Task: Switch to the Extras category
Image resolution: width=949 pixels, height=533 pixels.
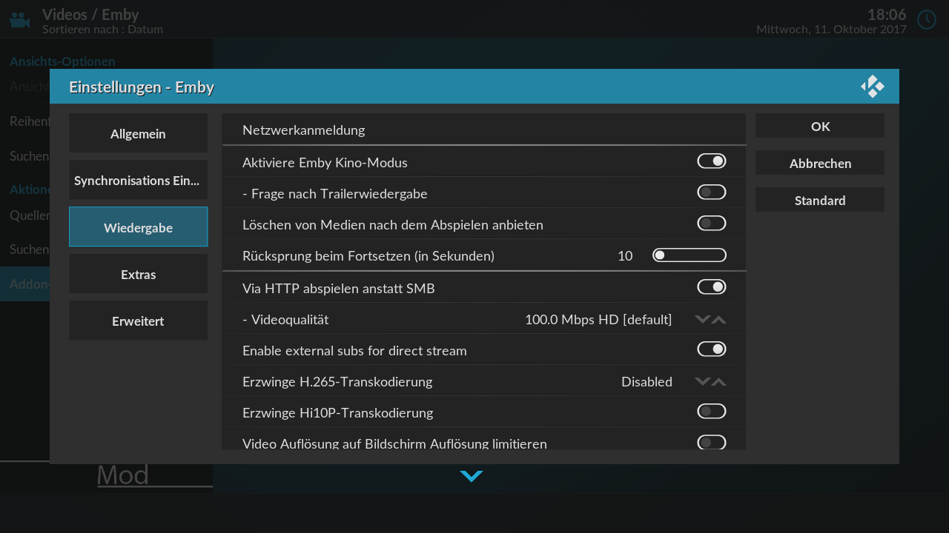Action: pos(138,275)
